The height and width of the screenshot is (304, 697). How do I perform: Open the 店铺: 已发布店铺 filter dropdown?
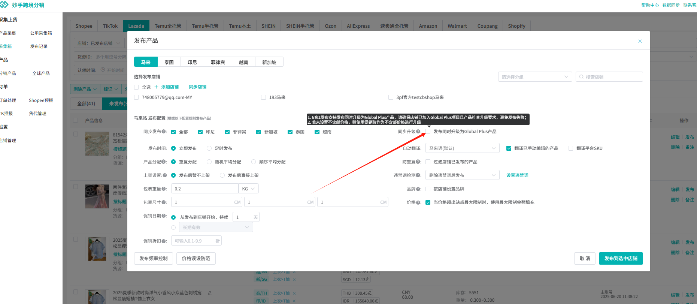coord(99,43)
